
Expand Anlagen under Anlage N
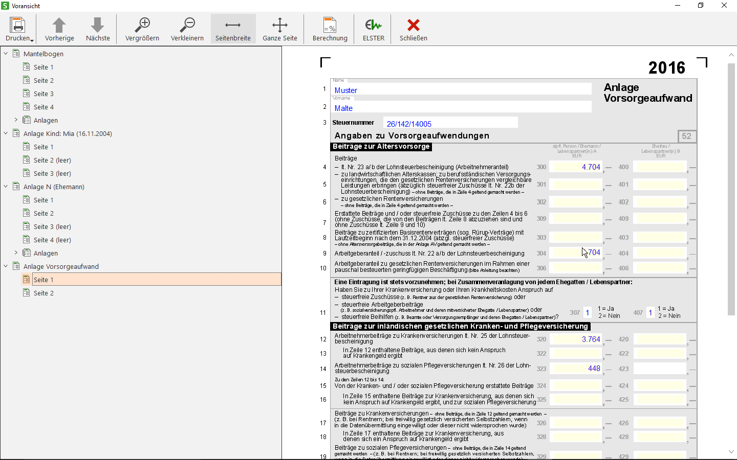coord(16,252)
